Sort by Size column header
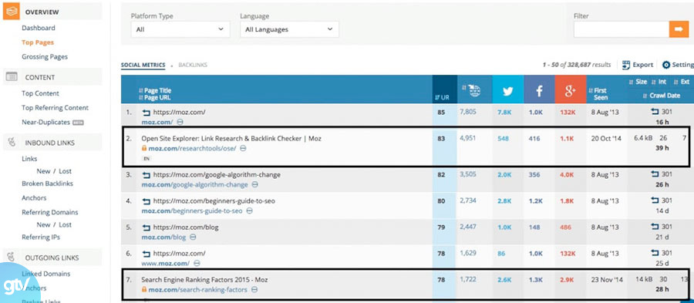 coord(638,82)
